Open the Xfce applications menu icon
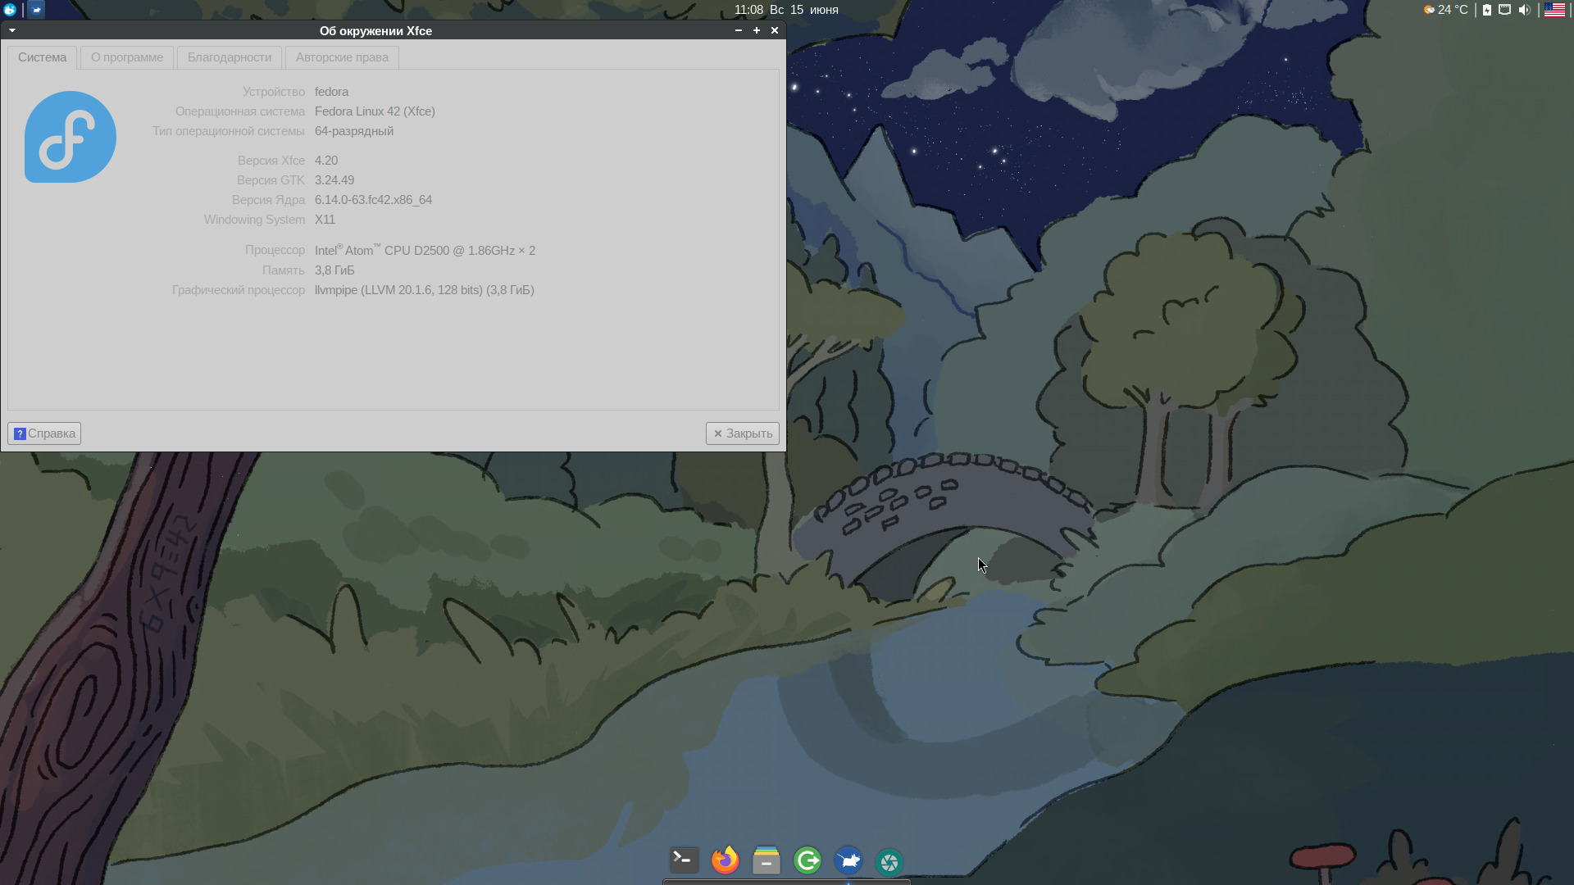The image size is (1574, 885). [x=10, y=10]
